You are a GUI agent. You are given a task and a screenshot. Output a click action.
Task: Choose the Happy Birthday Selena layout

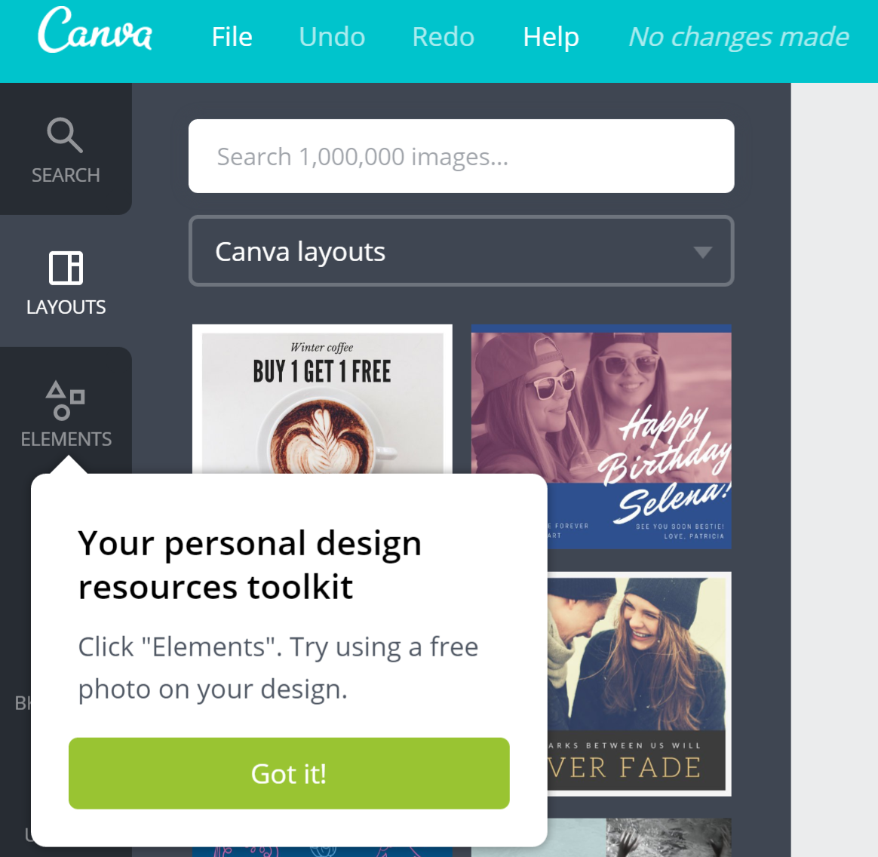[x=601, y=436]
